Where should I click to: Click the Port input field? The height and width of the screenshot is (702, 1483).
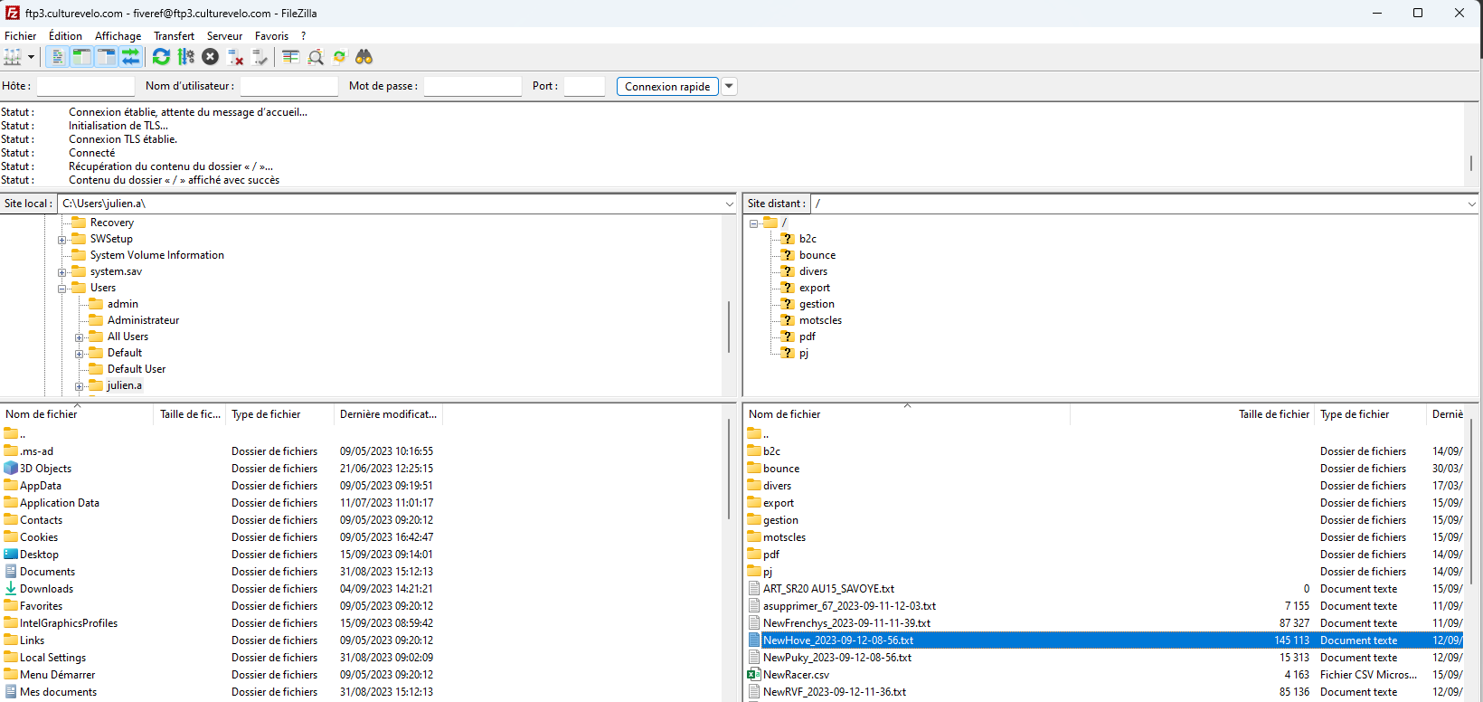coord(584,86)
